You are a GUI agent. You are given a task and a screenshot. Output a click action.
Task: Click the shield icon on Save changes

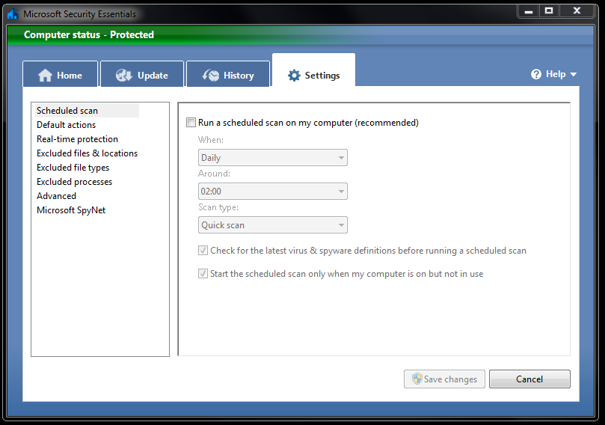pos(417,379)
